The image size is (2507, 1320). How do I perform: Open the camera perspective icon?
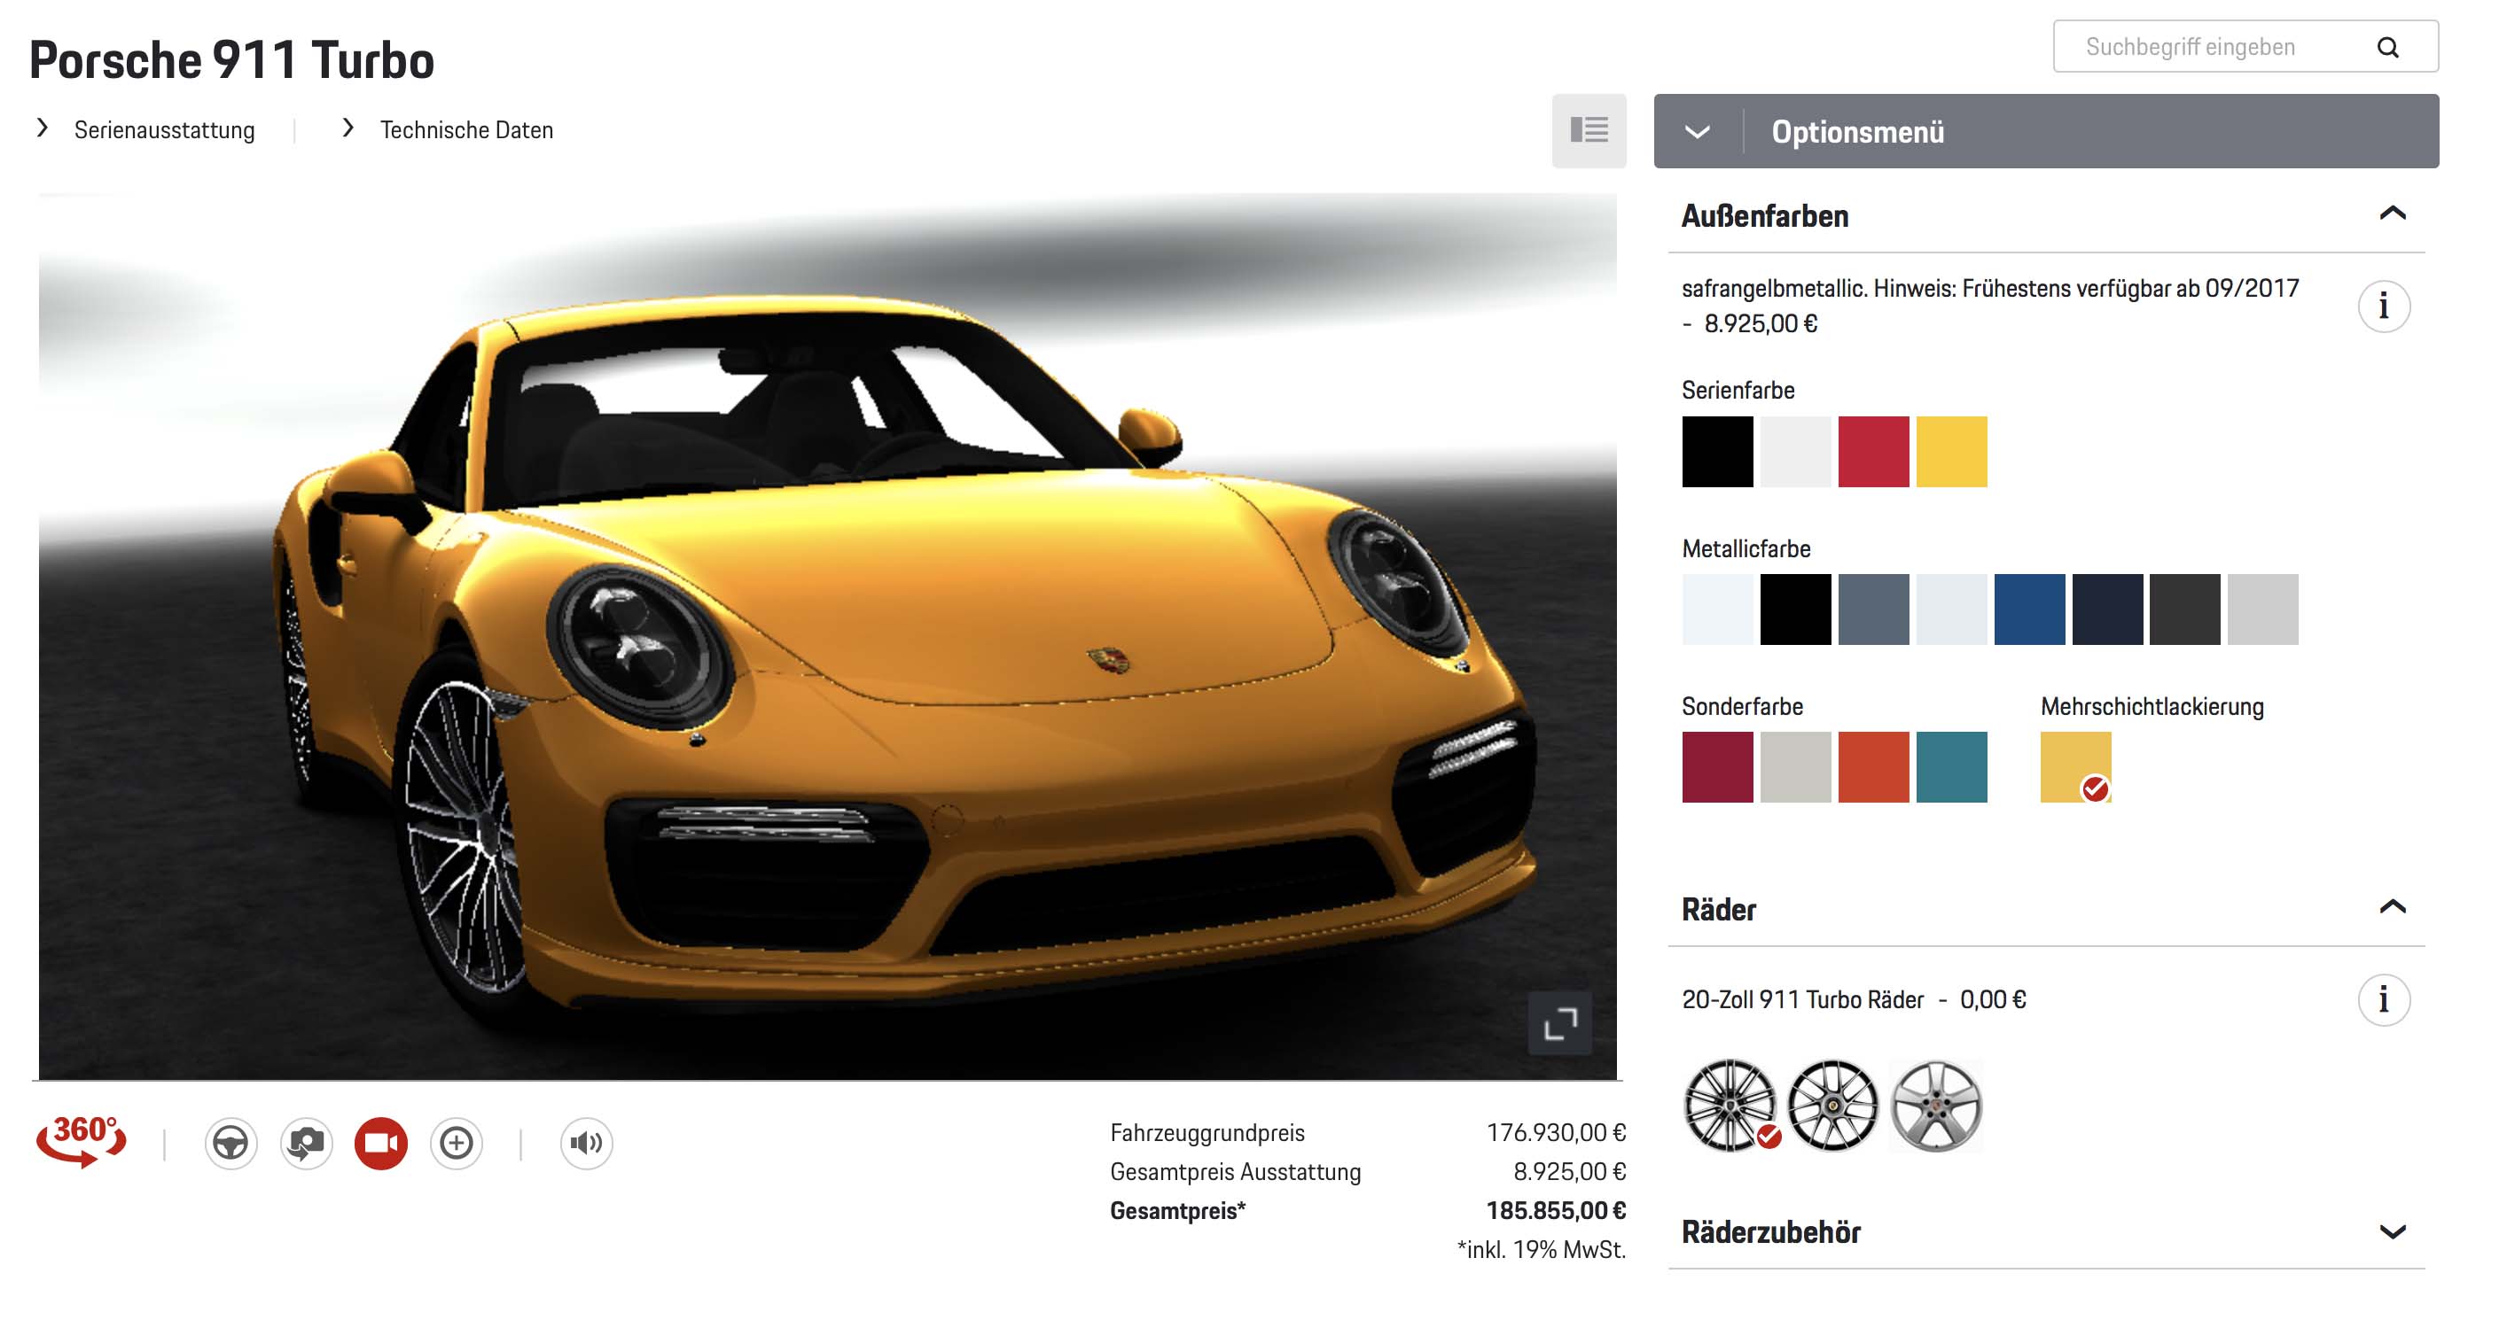tap(307, 1143)
